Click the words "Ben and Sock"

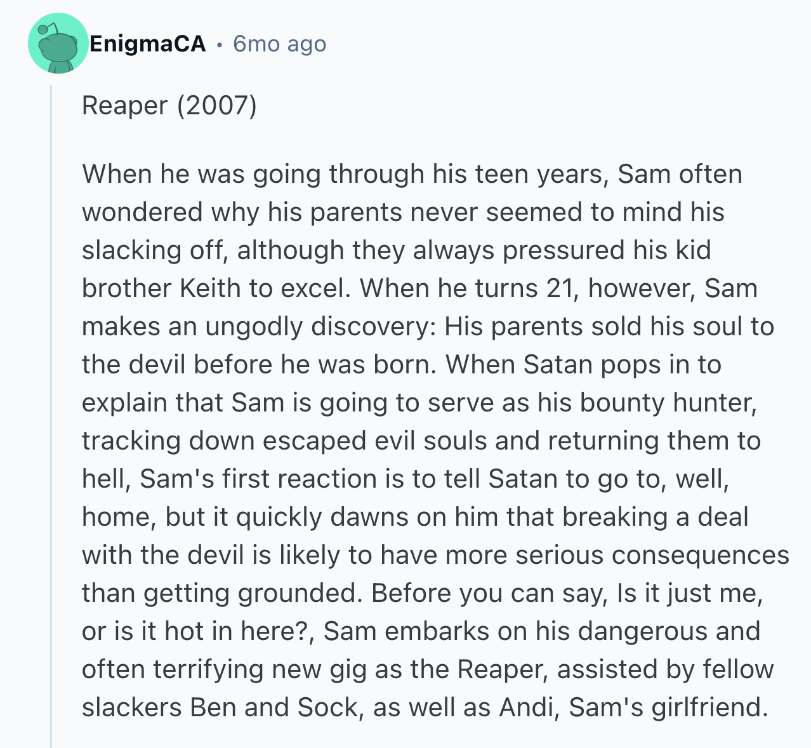274,707
